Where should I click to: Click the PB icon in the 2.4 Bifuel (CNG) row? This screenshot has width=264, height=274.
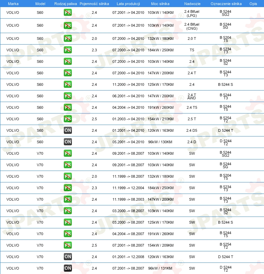coord(68,26)
